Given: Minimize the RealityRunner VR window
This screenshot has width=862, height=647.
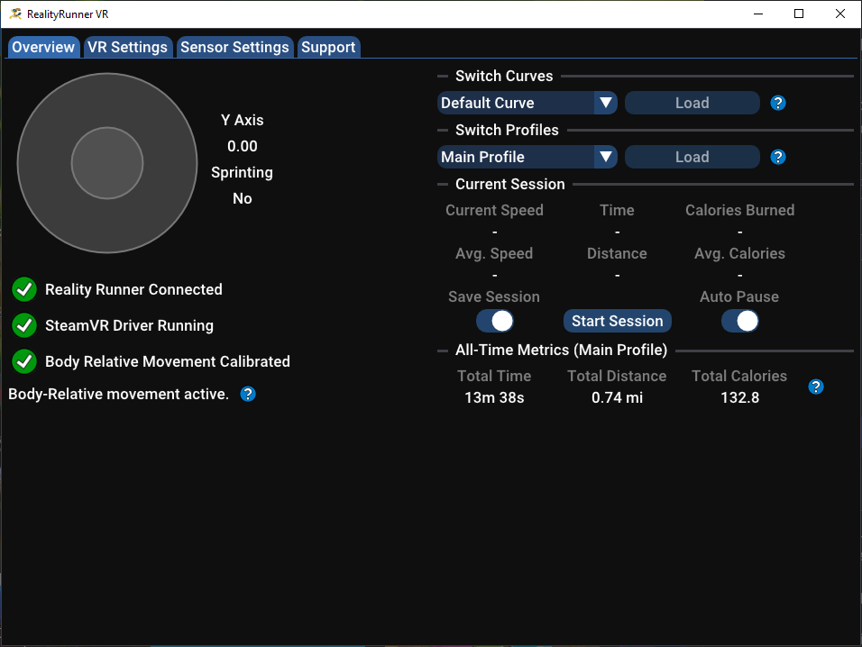Looking at the screenshot, I should pos(758,14).
